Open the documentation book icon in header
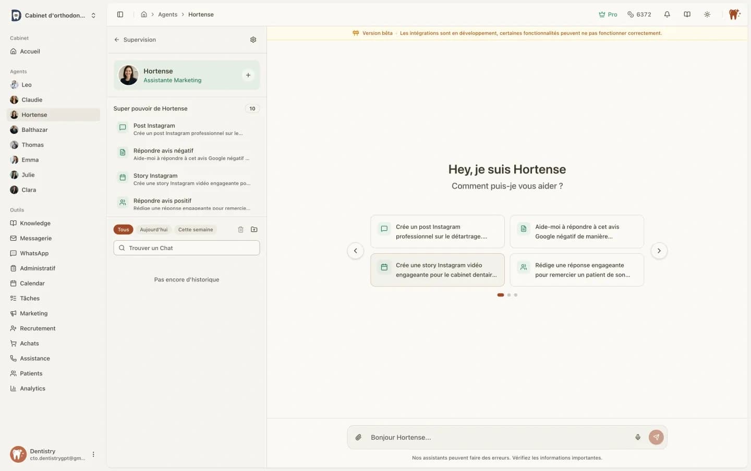Image resolution: width=751 pixels, height=471 pixels. click(687, 15)
